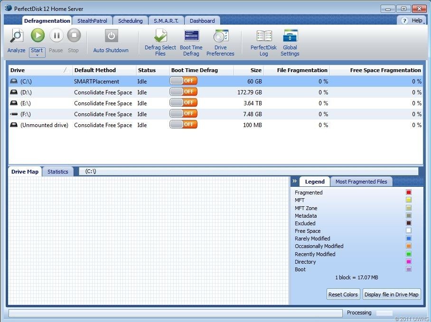Click the Reset Colors button

click(343, 294)
